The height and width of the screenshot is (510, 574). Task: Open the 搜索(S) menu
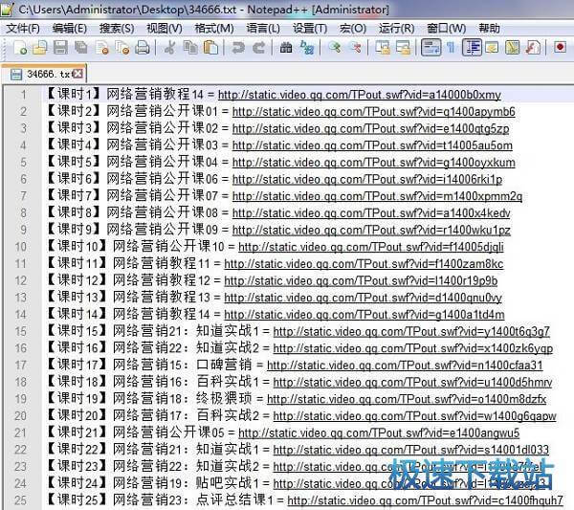click(117, 28)
